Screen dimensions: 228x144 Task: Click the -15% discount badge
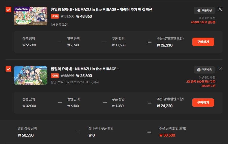tap(55, 16)
